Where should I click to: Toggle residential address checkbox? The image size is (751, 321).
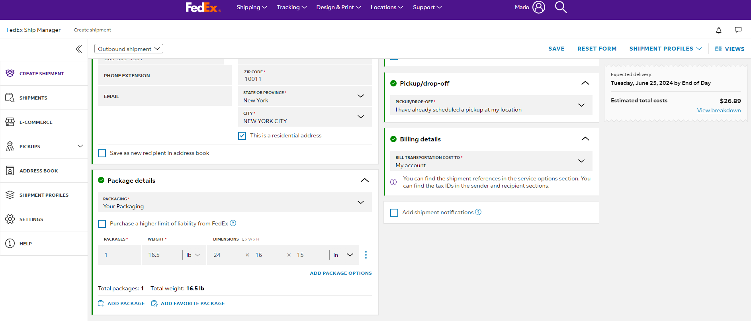[x=242, y=136]
